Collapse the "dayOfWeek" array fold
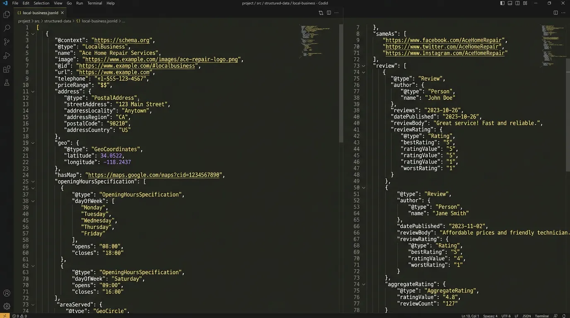570x318 pixels. pyautogui.click(x=33, y=201)
